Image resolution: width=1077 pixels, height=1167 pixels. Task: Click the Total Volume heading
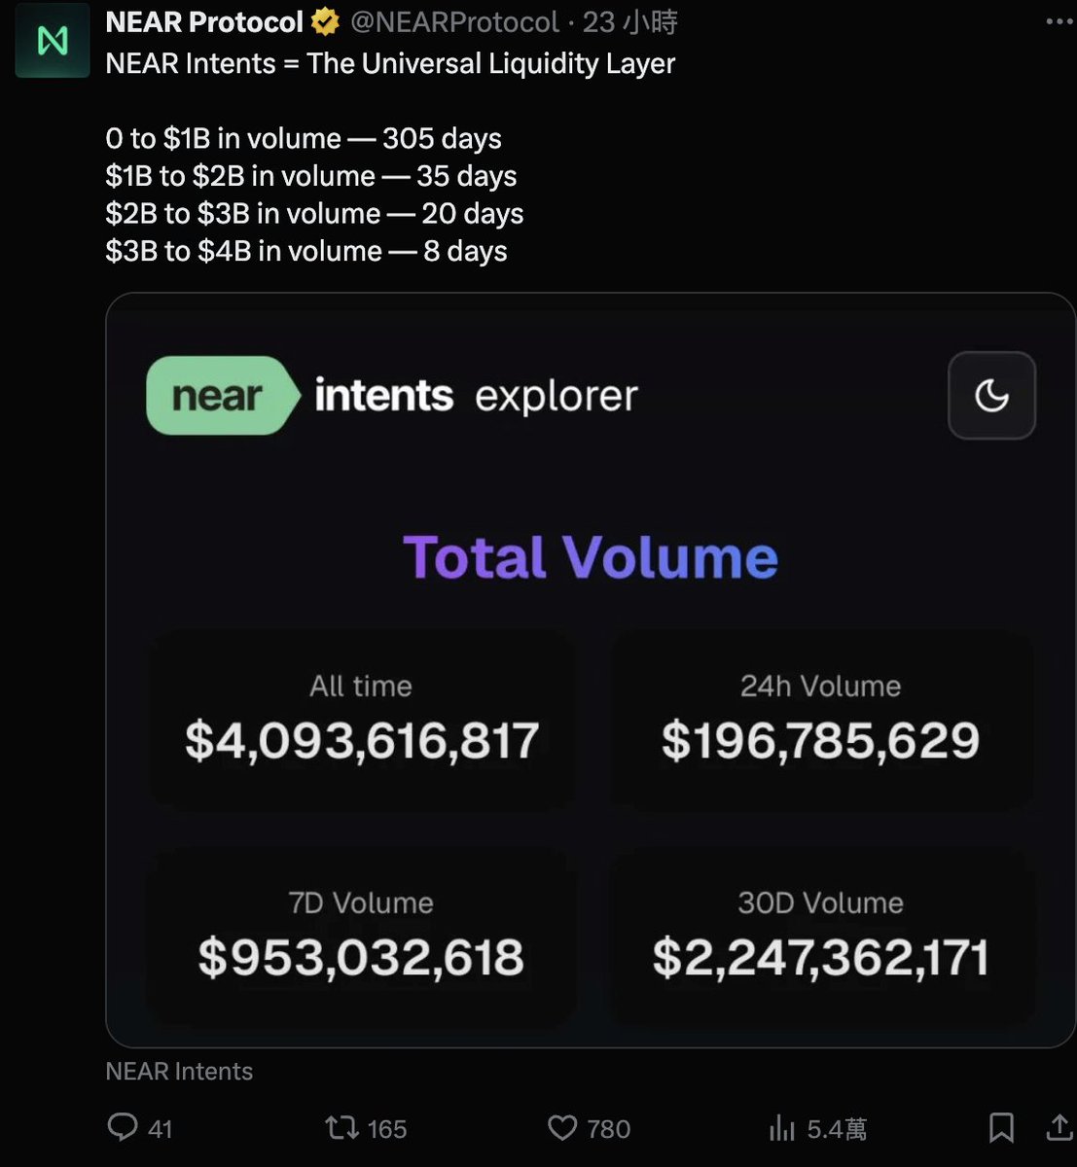coord(591,557)
